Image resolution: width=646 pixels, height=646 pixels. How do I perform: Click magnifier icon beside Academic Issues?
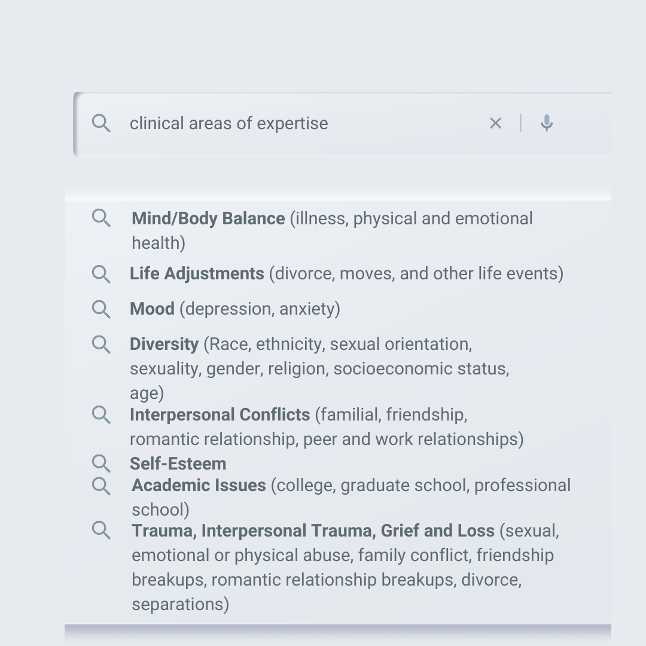click(101, 486)
